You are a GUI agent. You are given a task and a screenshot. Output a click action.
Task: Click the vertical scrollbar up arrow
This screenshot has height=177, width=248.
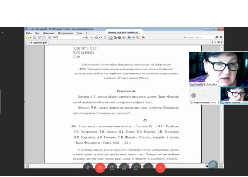point(222,47)
